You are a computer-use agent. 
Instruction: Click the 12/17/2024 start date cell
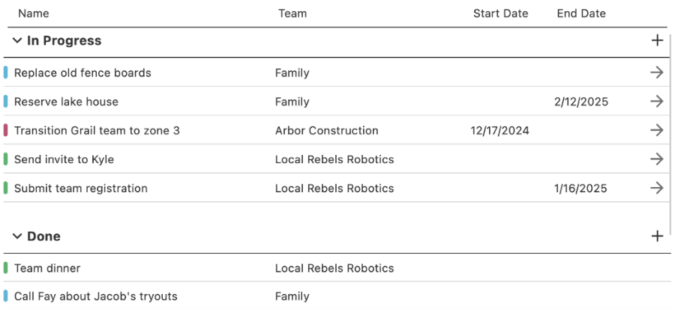point(500,130)
